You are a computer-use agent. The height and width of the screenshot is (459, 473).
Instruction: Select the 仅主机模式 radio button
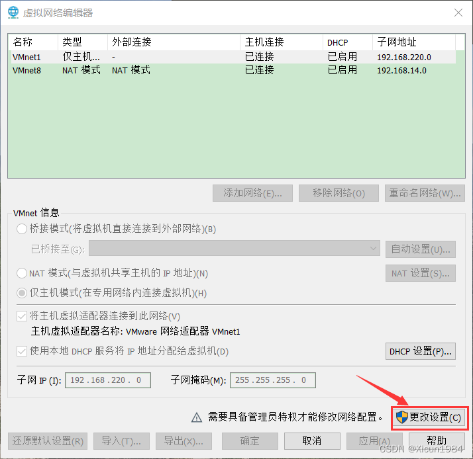point(22,293)
